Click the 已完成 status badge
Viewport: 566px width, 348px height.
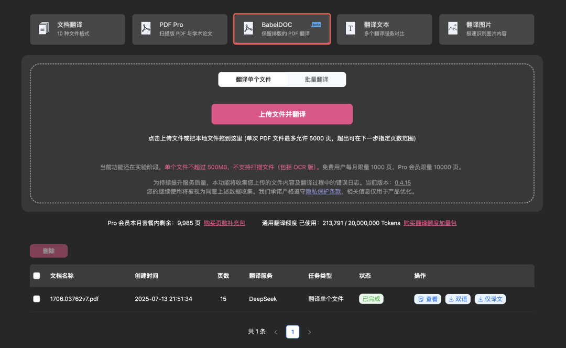[371, 299]
